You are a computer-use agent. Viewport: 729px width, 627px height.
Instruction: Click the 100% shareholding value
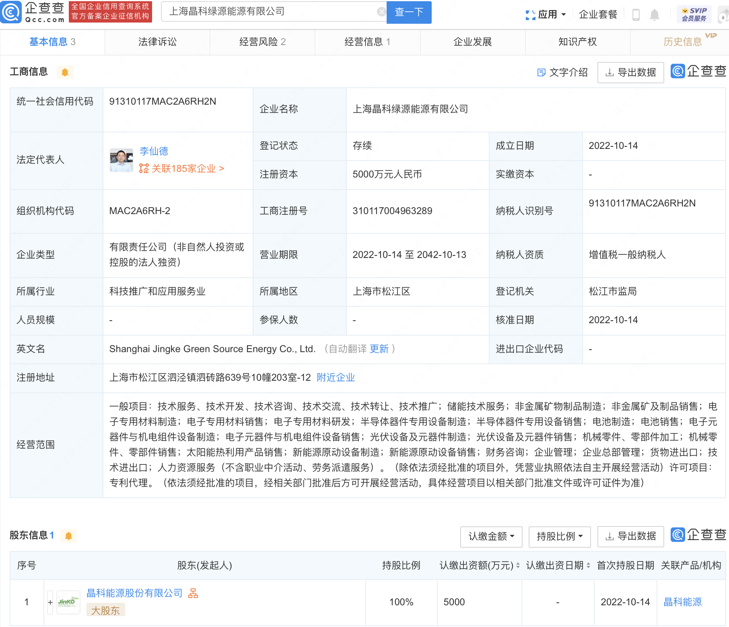pos(401,602)
